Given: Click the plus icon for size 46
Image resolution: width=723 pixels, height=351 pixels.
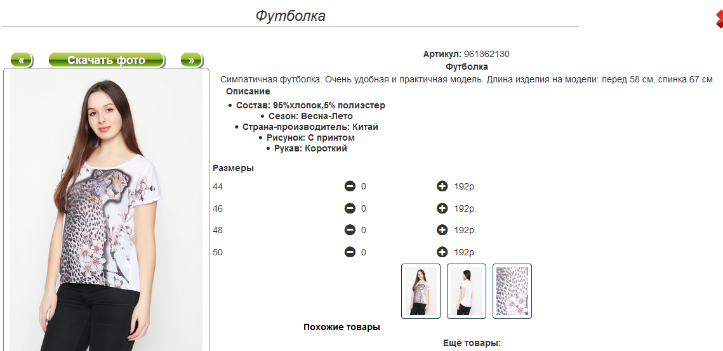Looking at the screenshot, I should [442, 208].
